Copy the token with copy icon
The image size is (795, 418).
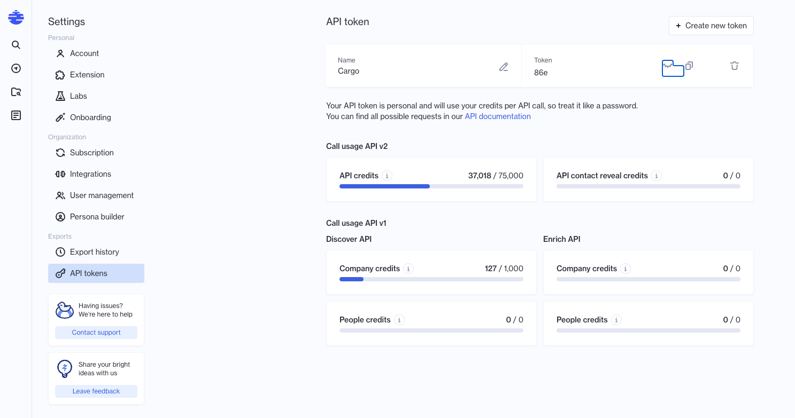click(689, 66)
